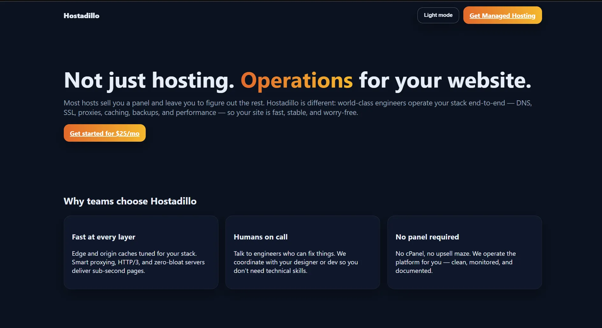Click the 'Fast at every layer' card title

104,237
